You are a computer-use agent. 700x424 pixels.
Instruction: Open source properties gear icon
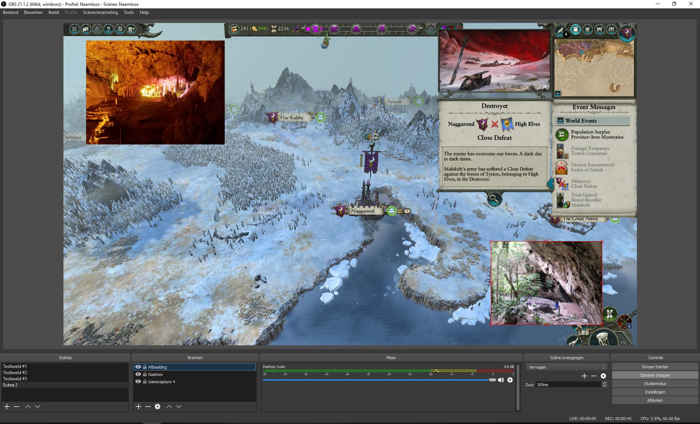157,407
